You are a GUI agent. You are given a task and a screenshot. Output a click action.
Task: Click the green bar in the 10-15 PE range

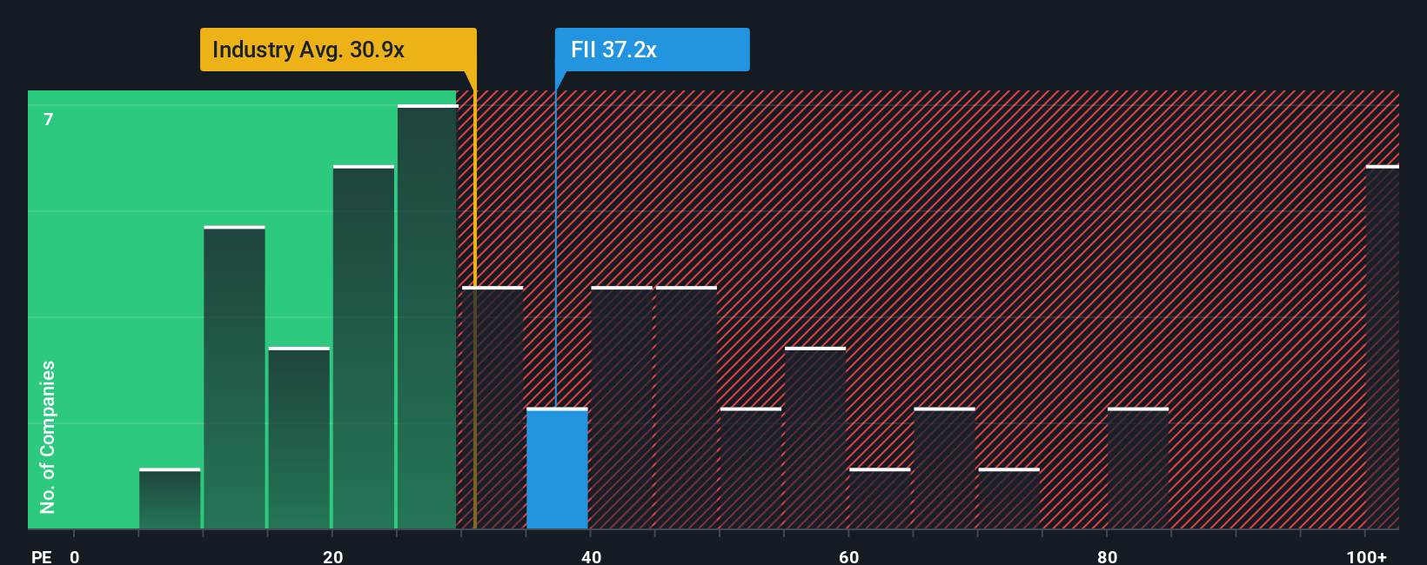point(234,377)
